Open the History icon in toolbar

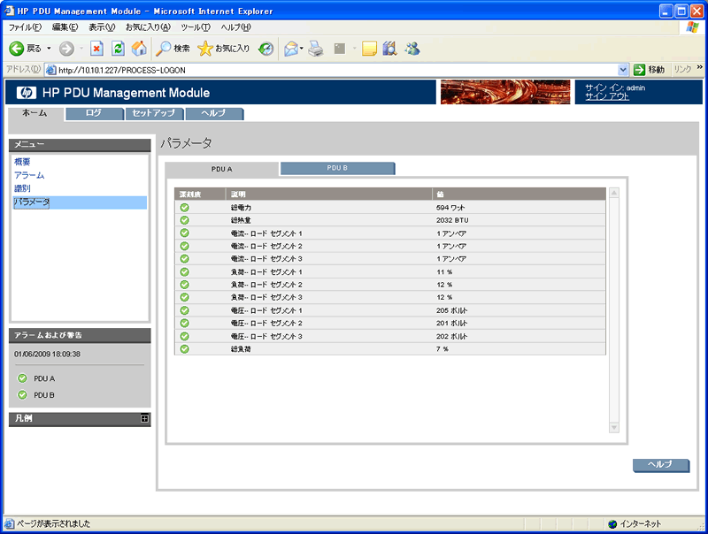[x=265, y=48]
